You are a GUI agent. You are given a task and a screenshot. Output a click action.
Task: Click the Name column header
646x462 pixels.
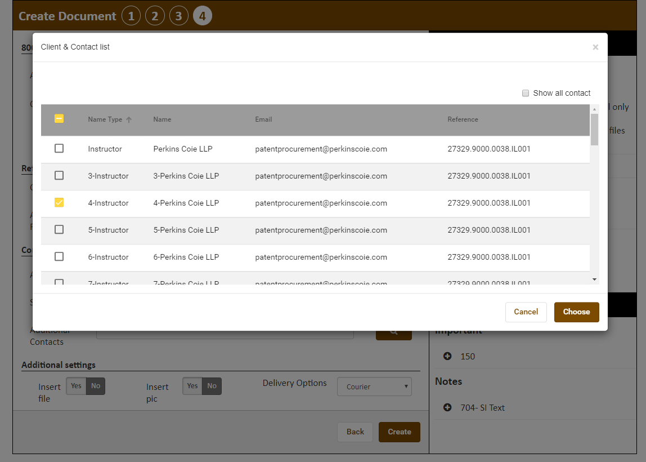tap(162, 119)
